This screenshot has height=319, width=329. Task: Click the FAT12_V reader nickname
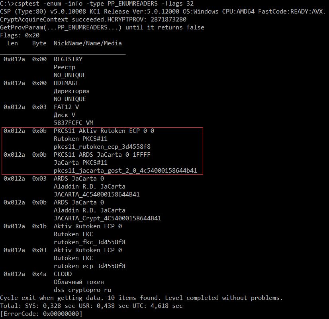pos(66,107)
